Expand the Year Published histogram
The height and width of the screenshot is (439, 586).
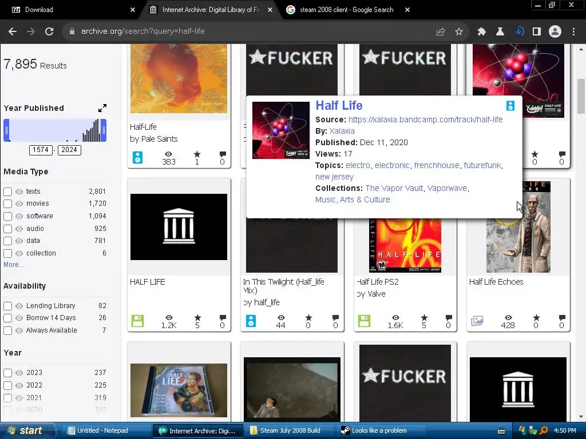[102, 108]
